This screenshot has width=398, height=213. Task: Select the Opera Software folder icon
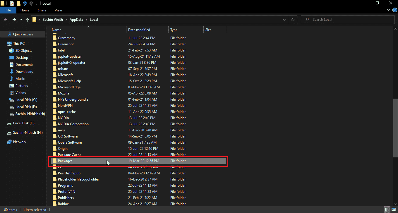54,142
